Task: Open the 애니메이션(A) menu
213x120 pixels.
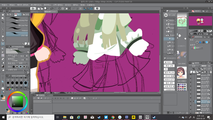Action: [x=36, y=5]
